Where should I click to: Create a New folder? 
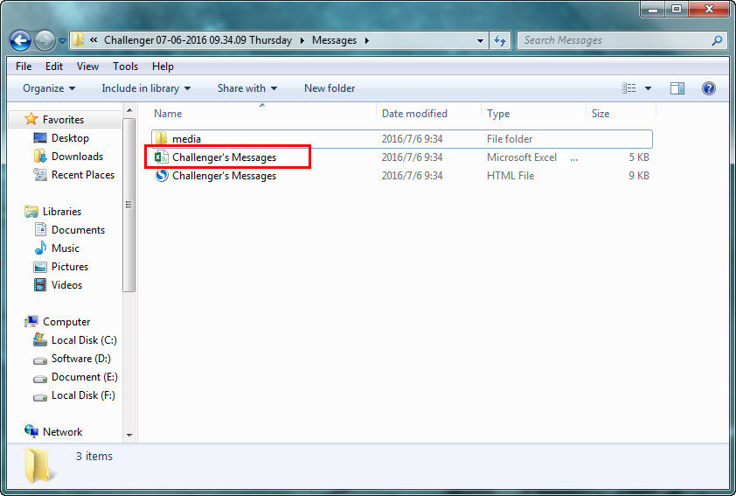pos(330,88)
